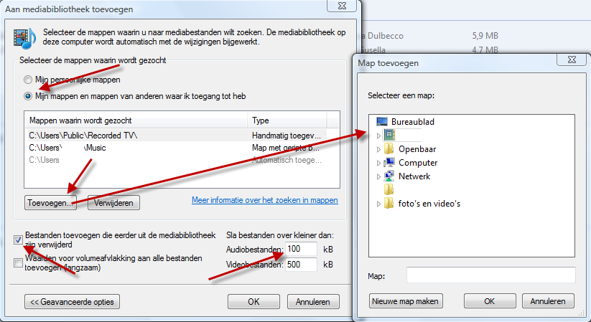Click the Toevoegen button

coord(50,202)
